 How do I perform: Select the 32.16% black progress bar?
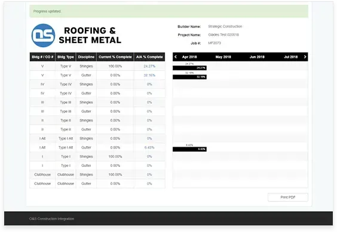[189, 77]
